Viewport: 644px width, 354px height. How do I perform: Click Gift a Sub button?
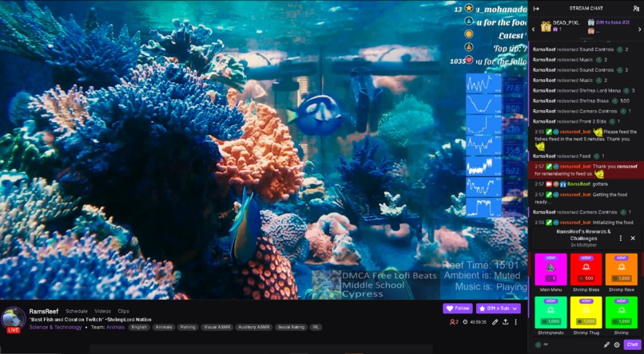coord(492,309)
